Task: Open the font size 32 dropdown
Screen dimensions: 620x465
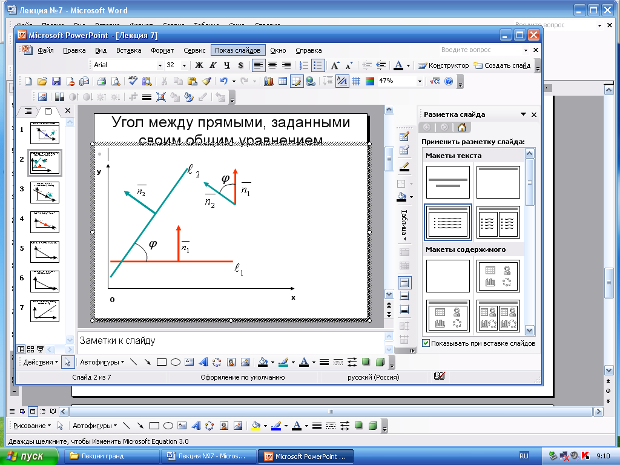Action: coord(184,65)
